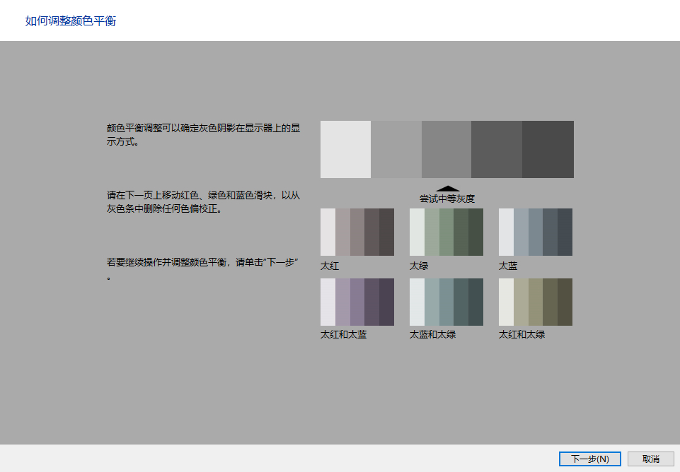Choose the 太红和太蓝 sample image
Image resolution: width=680 pixels, height=472 pixels.
(357, 302)
